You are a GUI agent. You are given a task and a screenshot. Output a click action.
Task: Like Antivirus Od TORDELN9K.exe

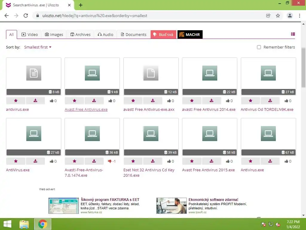pos(288,101)
